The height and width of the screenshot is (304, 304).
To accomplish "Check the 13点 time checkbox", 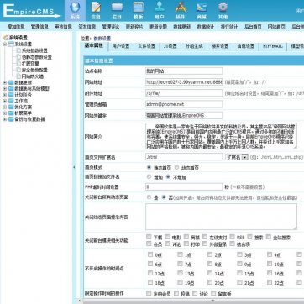I will coord(180,273).
